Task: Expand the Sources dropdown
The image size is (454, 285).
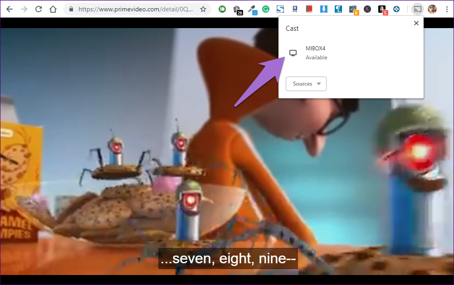Action: coord(306,84)
